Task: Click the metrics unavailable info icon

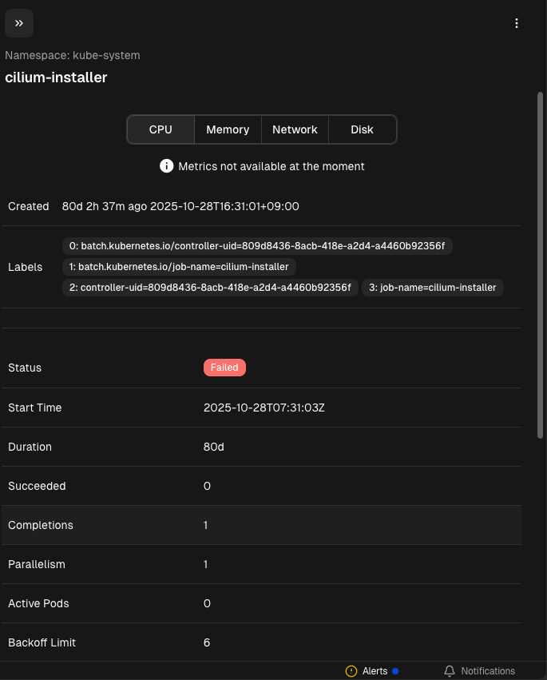Action: click(166, 166)
